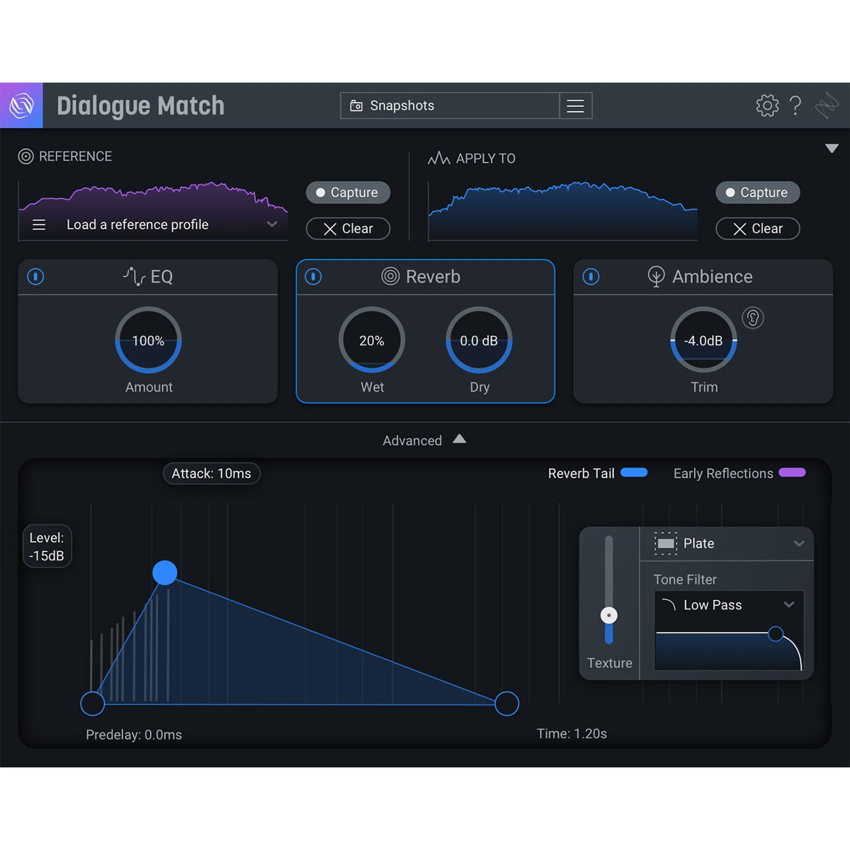Click the reverb attack peak node
Image resolution: width=850 pixels, height=850 pixels.
point(165,572)
